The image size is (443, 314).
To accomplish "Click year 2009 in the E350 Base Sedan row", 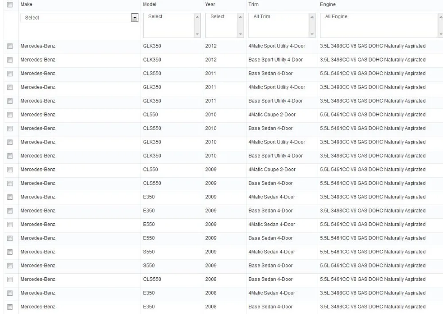I will [211, 211].
